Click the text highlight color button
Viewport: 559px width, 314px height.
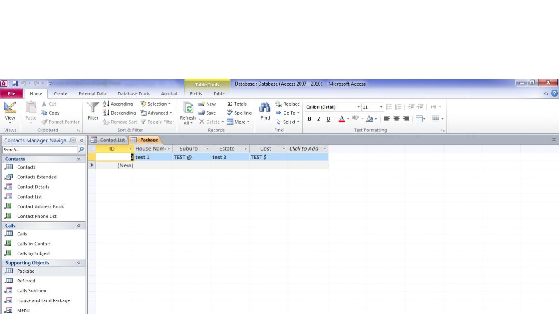point(355,119)
